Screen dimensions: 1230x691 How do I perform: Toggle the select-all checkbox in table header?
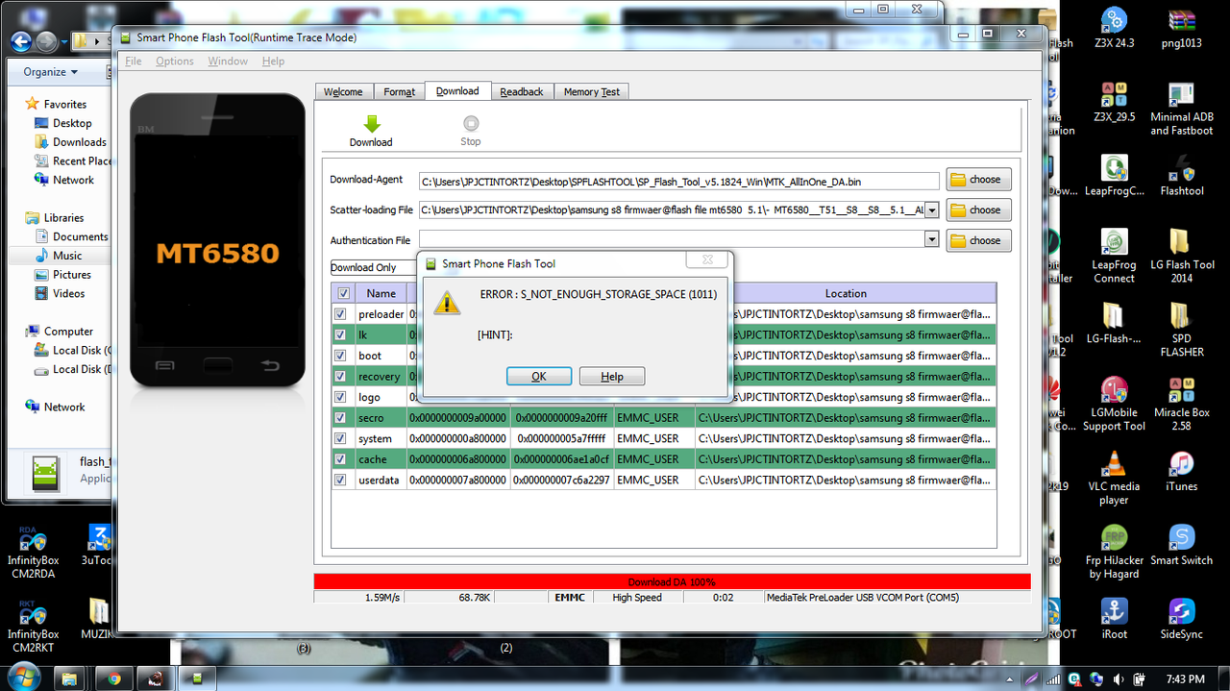coord(344,293)
